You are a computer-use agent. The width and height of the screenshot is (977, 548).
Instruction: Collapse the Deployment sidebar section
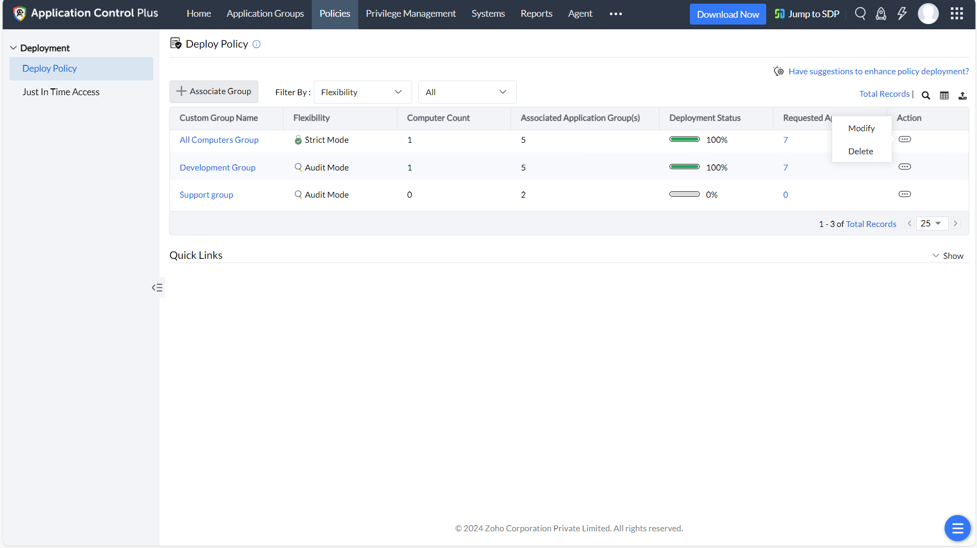[14, 48]
